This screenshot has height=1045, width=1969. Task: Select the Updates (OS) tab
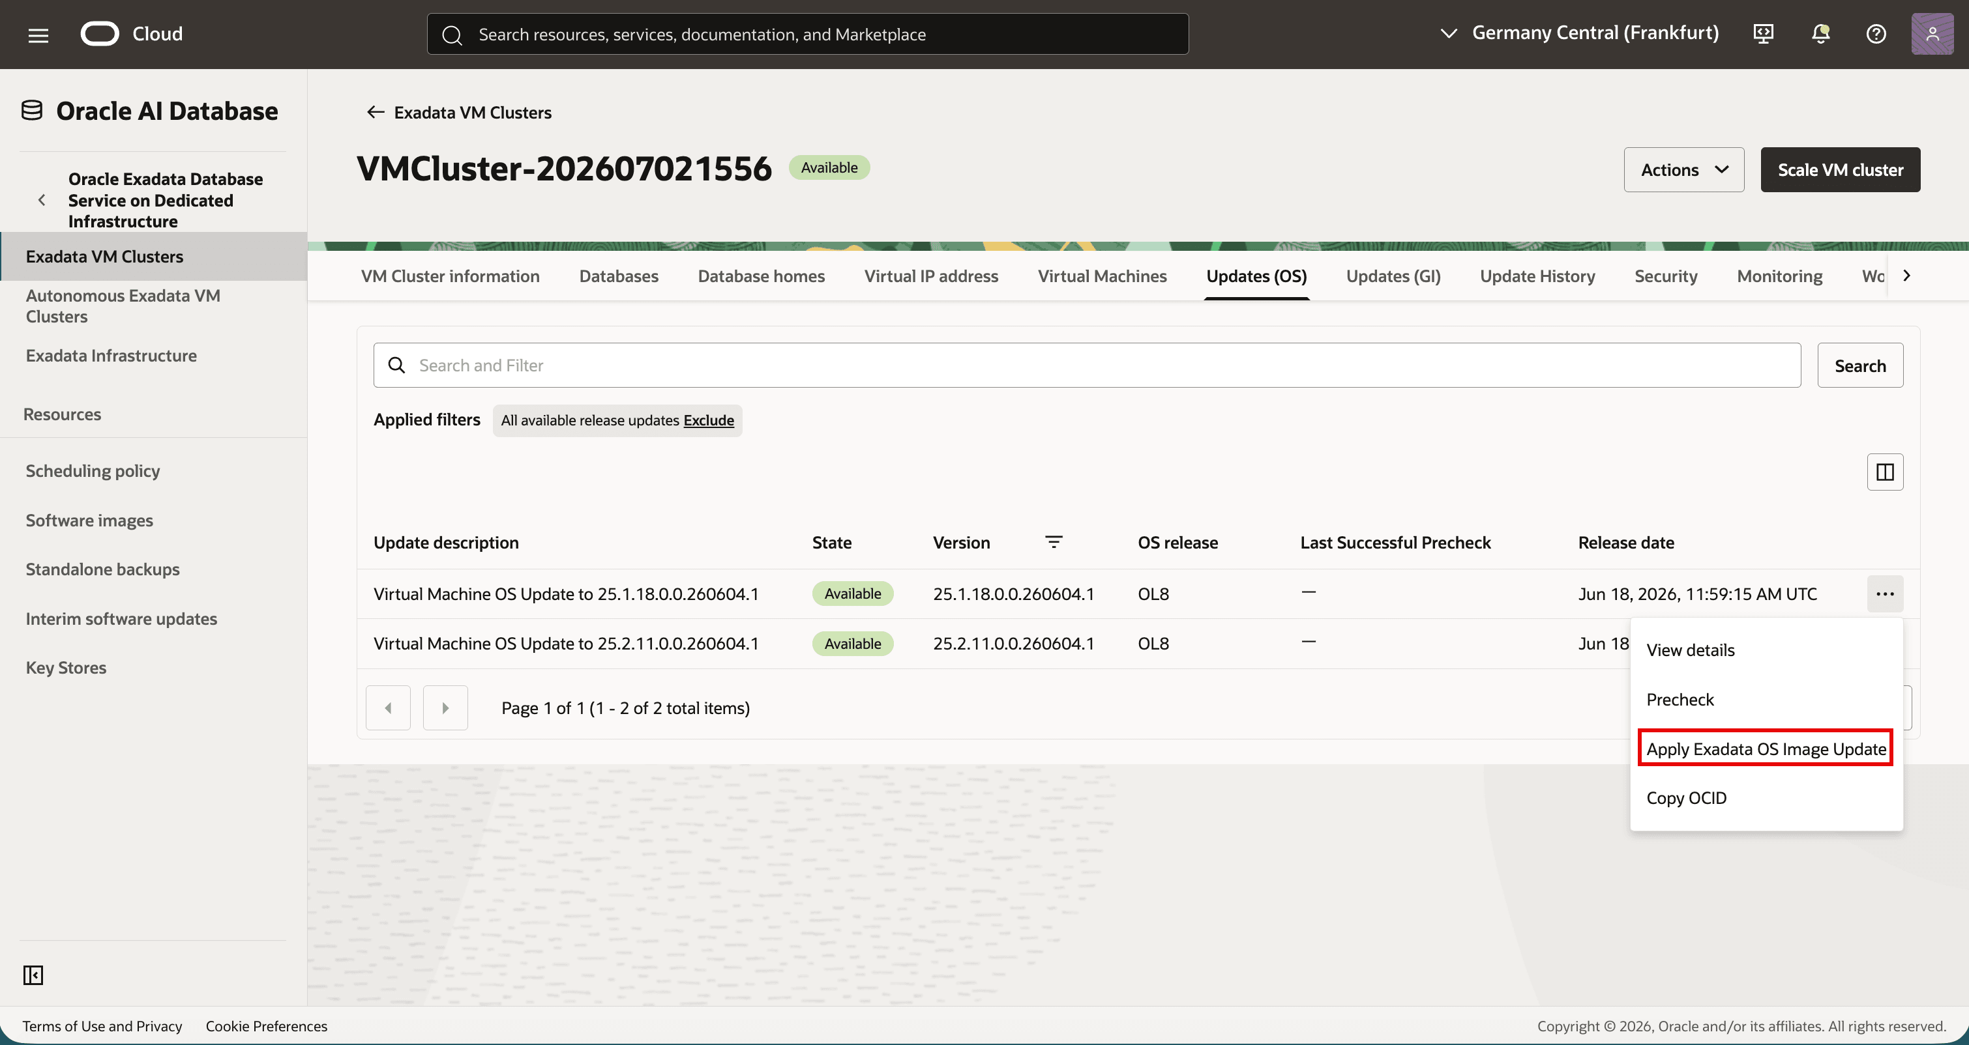tap(1256, 276)
